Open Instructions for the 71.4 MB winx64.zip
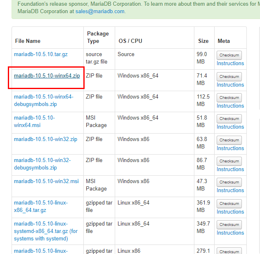 click(230, 85)
